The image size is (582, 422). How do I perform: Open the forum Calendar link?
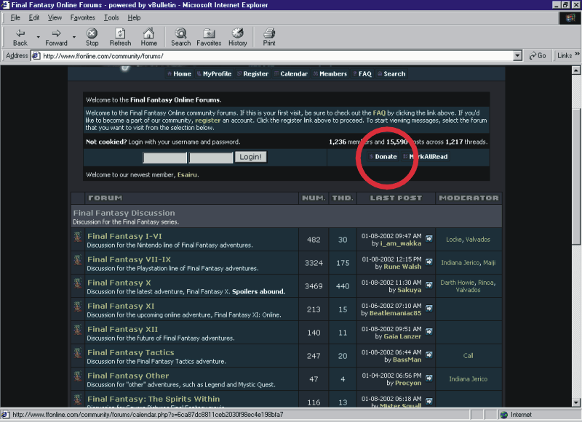click(291, 74)
